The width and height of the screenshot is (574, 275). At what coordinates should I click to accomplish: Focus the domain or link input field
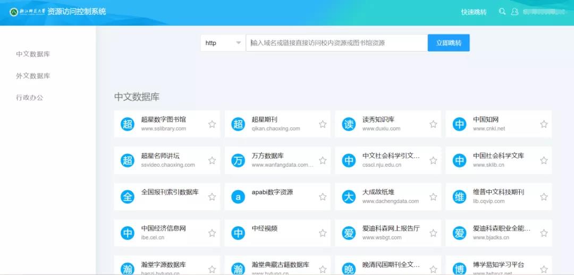337,43
